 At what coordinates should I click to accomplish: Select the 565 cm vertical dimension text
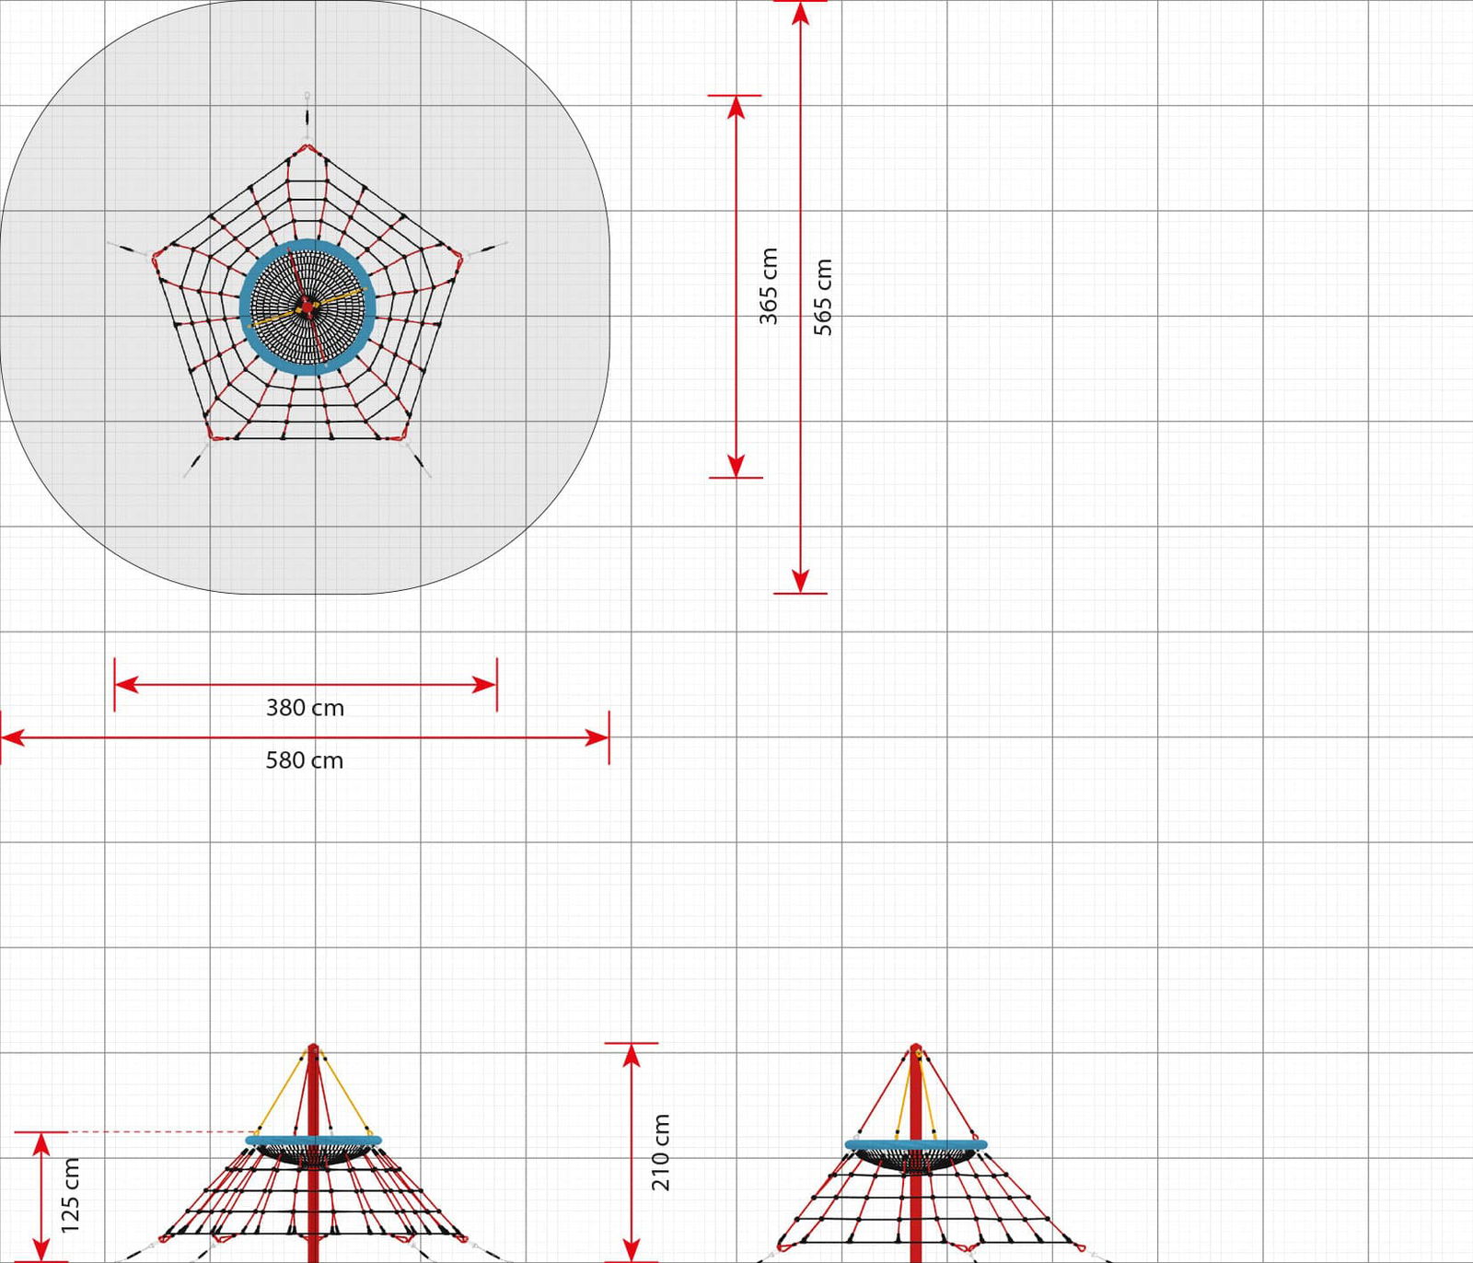(823, 296)
